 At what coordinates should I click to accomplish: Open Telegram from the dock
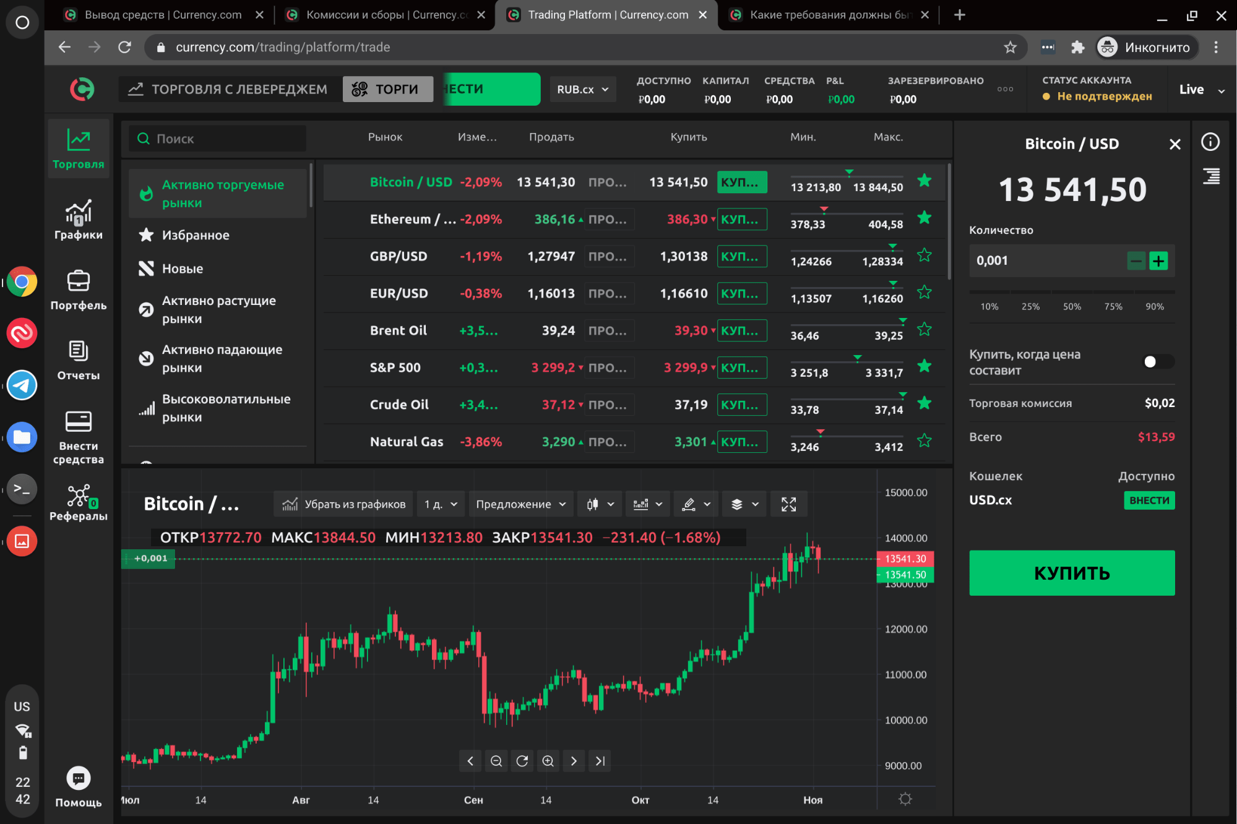point(22,385)
